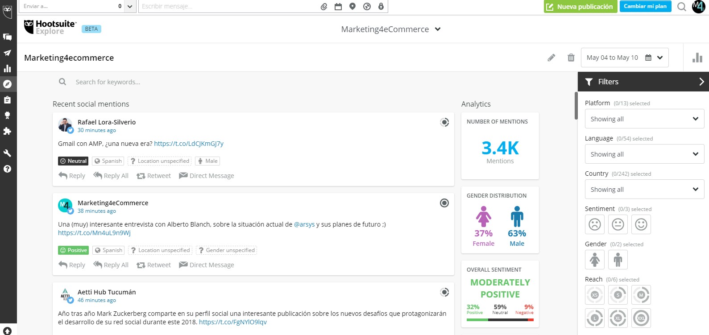The image size is (709, 335).
Task: Send Direct Message to Rafael Lora-Silverio
Action: point(206,176)
